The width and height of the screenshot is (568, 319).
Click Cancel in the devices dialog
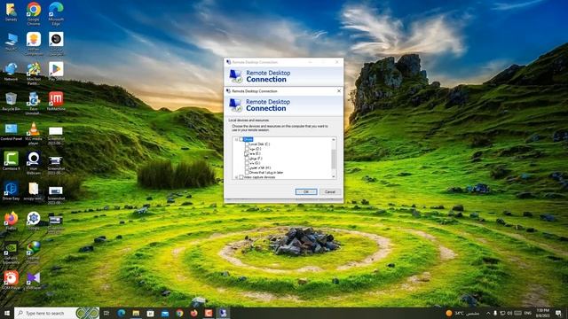pos(330,191)
